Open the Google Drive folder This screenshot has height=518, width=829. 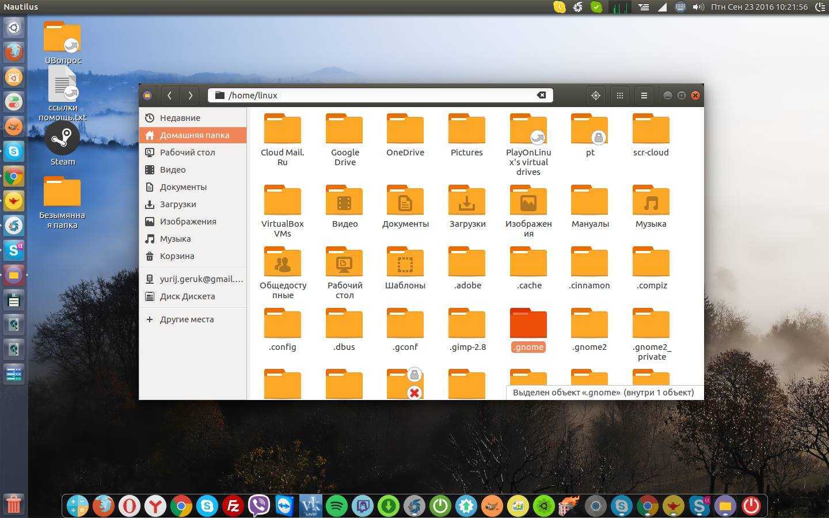(x=344, y=129)
